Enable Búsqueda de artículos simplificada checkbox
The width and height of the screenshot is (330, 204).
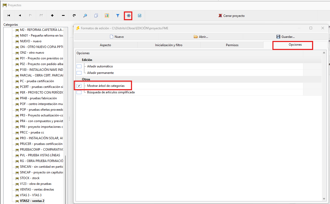click(x=79, y=92)
